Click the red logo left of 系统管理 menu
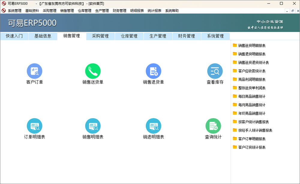 pyautogui.click(x=4, y=11)
